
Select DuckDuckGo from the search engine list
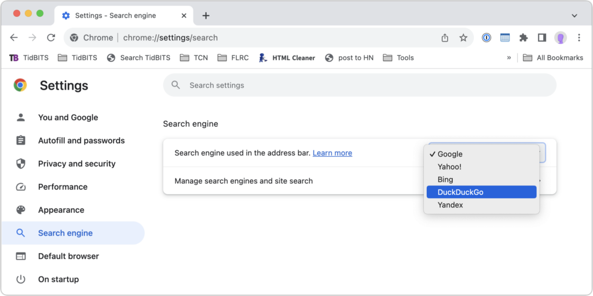481,192
